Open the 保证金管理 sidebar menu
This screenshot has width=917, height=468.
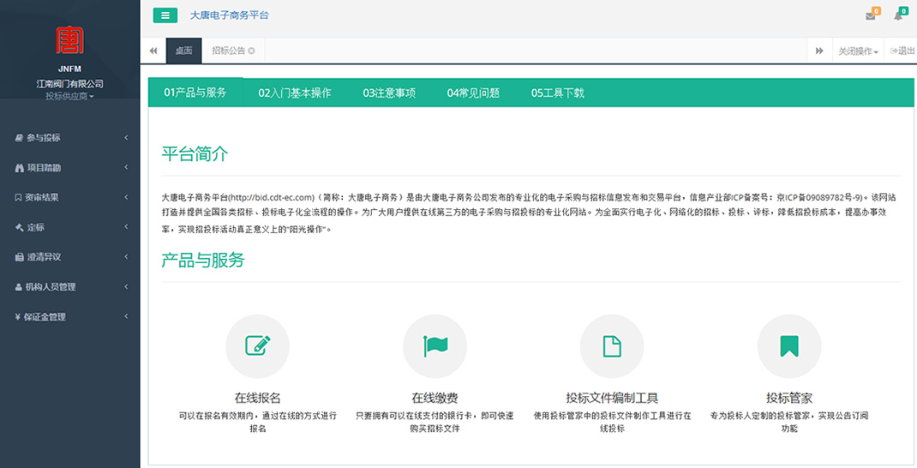pos(70,317)
